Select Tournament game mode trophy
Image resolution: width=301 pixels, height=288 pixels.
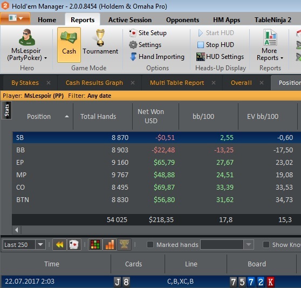[100, 38]
